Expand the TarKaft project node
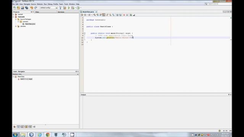 click(14, 14)
